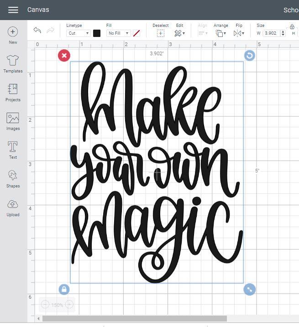Viewport: 299px width, 327px height.
Task: Open the Fill No Fill dropdown
Action: coord(118,33)
